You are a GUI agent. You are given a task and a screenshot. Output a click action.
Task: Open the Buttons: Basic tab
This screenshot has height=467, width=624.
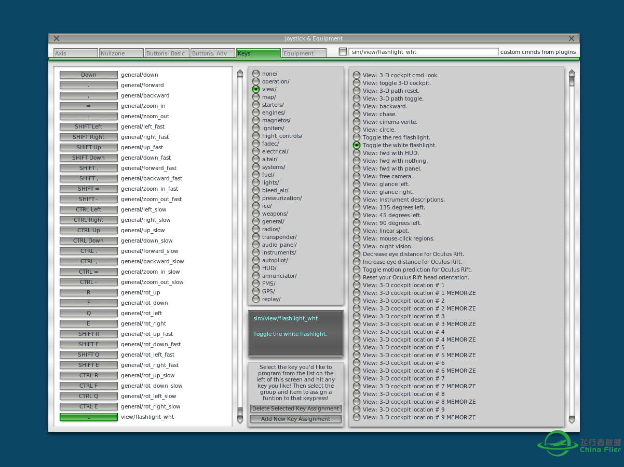[x=167, y=53]
